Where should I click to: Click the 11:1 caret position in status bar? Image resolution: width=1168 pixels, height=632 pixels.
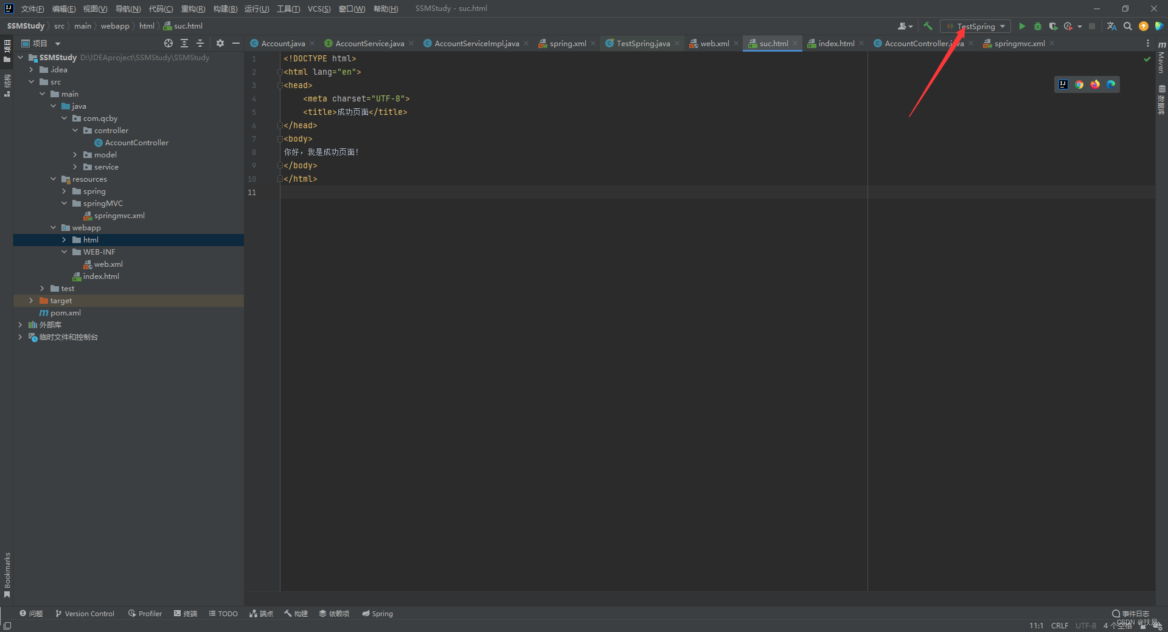click(1037, 625)
